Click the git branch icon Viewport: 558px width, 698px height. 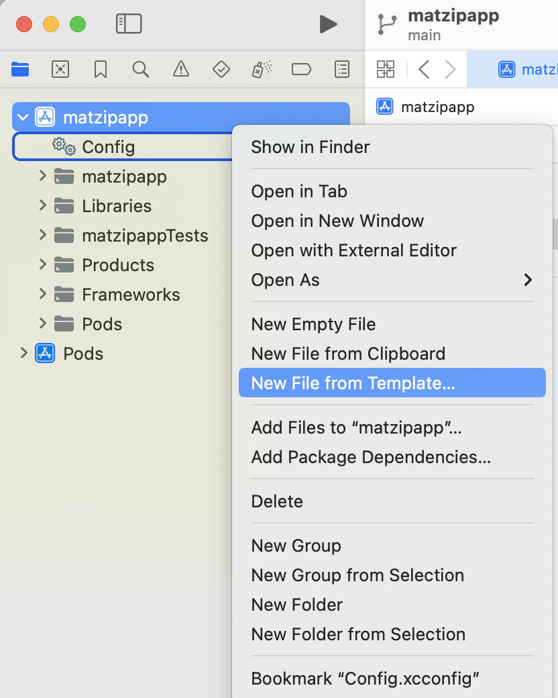[x=387, y=24]
